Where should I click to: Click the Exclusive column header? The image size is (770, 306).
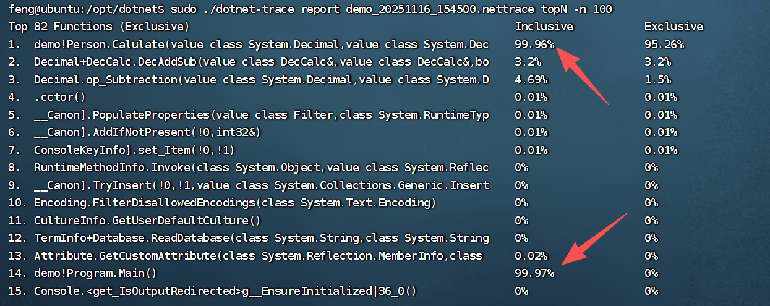(x=674, y=27)
